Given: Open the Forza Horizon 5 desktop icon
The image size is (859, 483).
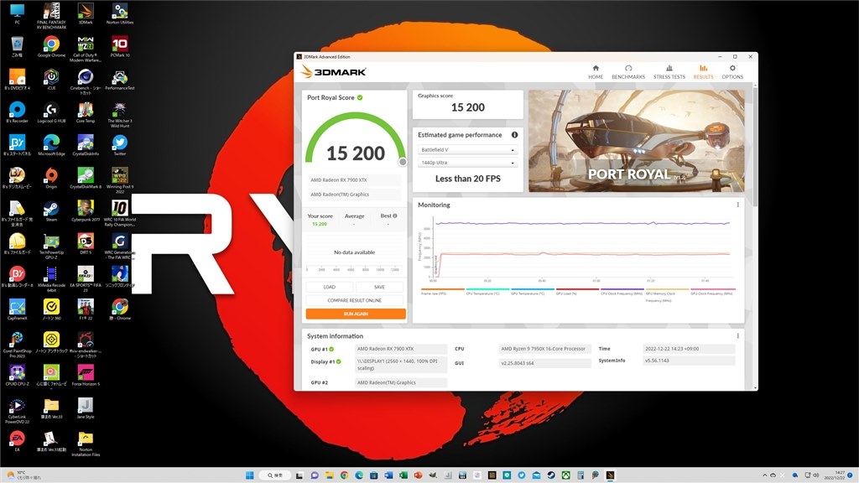Looking at the screenshot, I should pyautogui.click(x=86, y=376).
